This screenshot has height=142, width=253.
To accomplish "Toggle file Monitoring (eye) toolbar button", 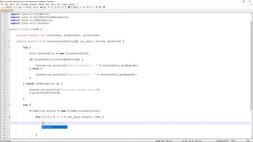I will [84, 7].
